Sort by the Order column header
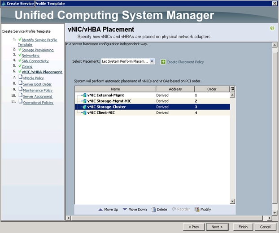279x233 pixels. coord(212,89)
